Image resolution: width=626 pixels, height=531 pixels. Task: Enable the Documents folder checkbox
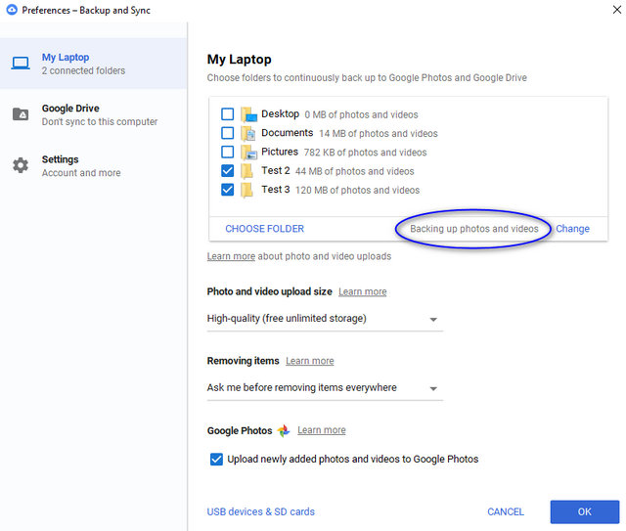pyautogui.click(x=228, y=133)
